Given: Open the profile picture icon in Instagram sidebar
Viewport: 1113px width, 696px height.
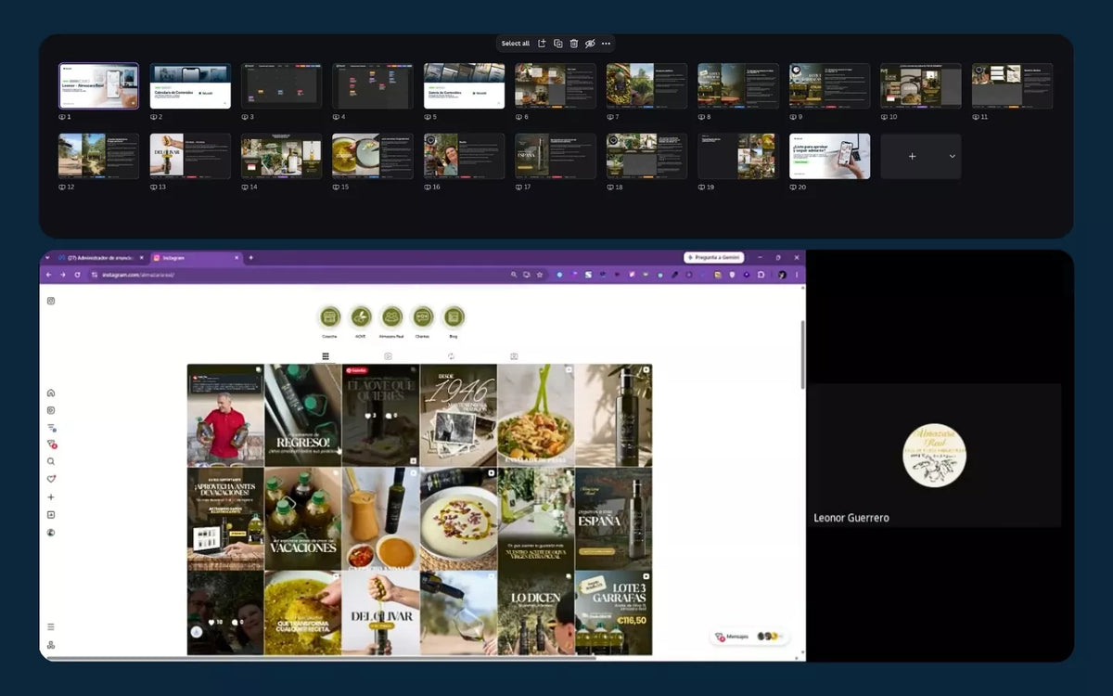Looking at the screenshot, I should pos(51,533).
